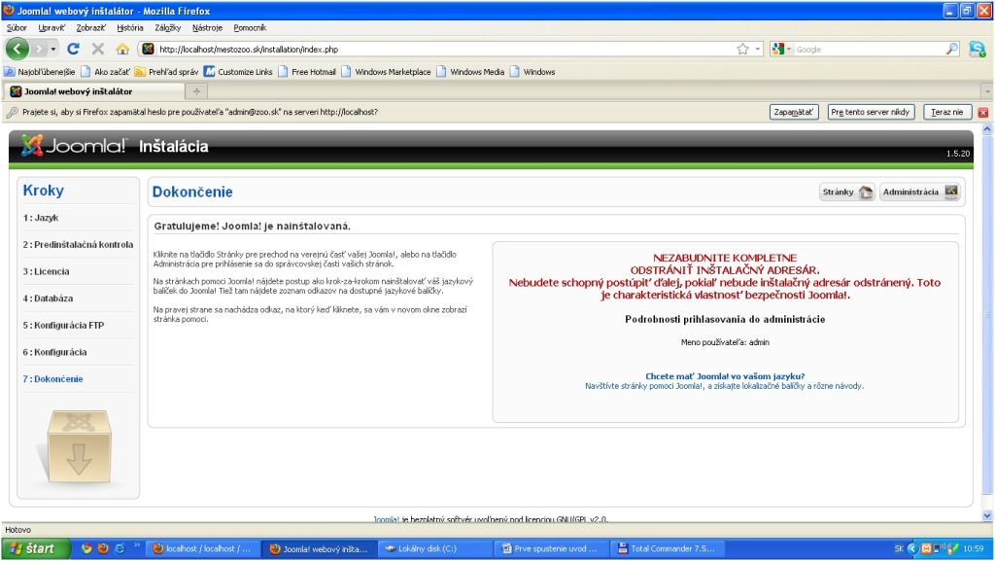Click the Teraz nie button
The width and height of the screenshot is (995, 561).
pos(946,113)
